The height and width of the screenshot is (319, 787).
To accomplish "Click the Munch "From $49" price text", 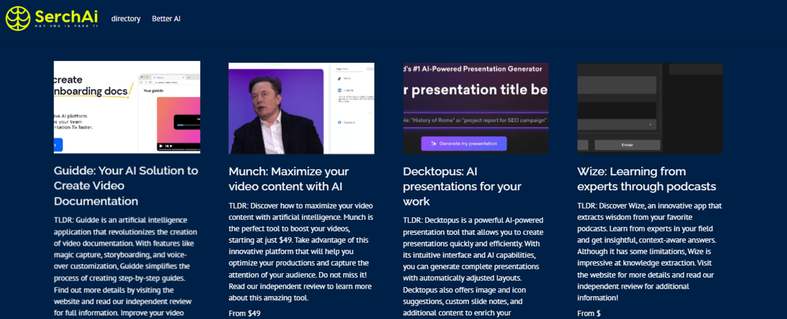I will pyautogui.click(x=244, y=313).
